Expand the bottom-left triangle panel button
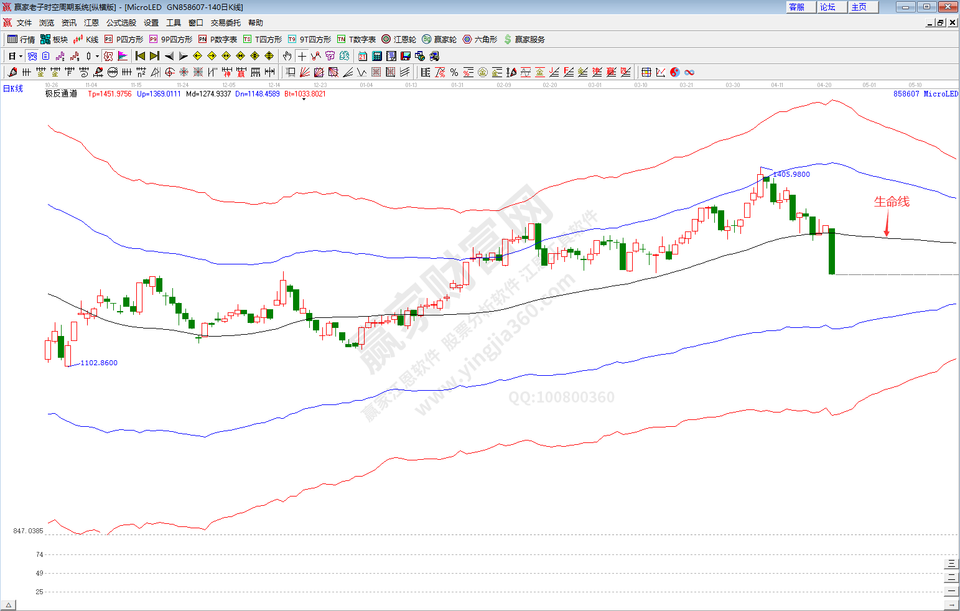The height and width of the screenshot is (611, 960). 9,605
